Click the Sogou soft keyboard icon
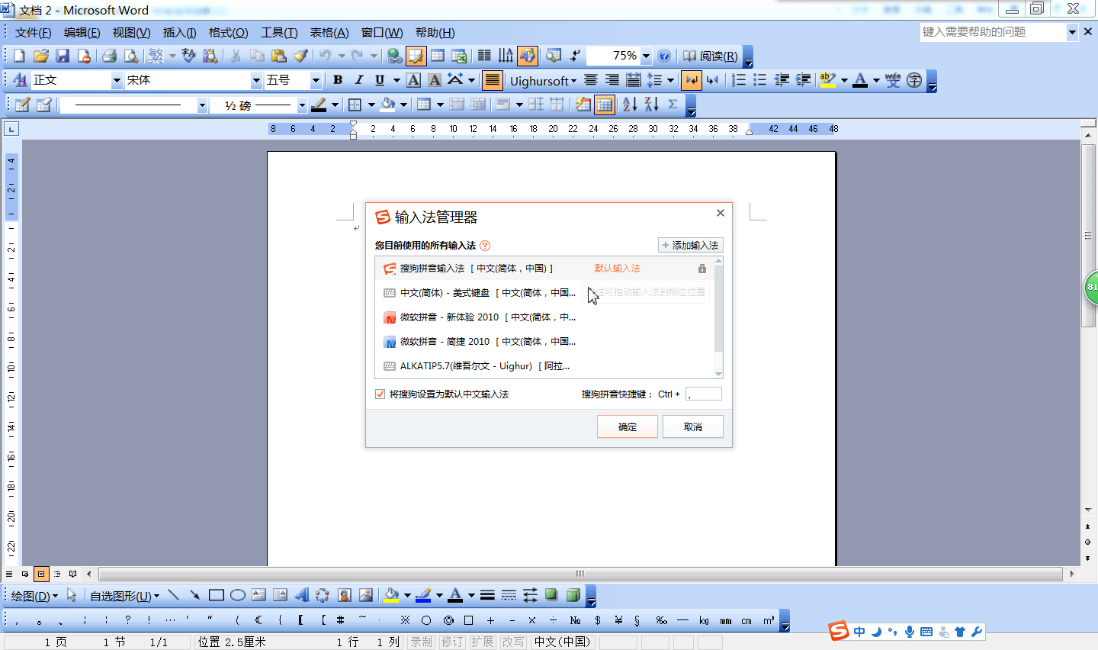The width and height of the screenshot is (1098, 650). point(926,632)
